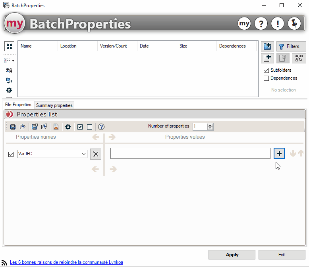Toggle the Subfolders checkbox
The width and height of the screenshot is (309, 267).
(x=266, y=70)
